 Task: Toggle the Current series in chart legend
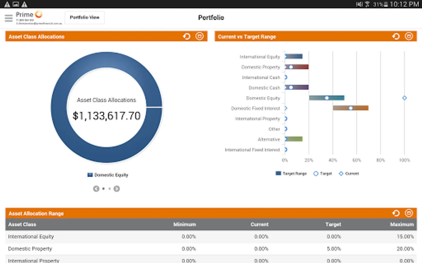[x=349, y=174]
